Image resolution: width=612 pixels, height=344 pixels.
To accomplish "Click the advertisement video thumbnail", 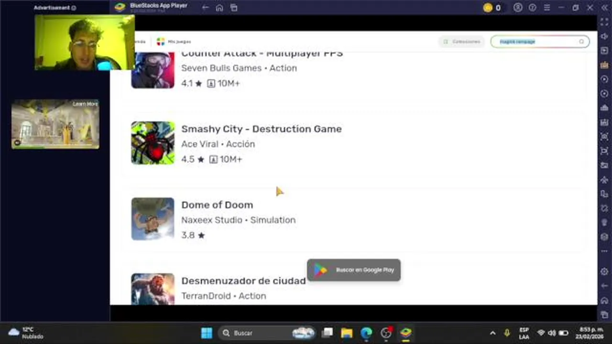I will pyautogui.click(x=55, y=124).
